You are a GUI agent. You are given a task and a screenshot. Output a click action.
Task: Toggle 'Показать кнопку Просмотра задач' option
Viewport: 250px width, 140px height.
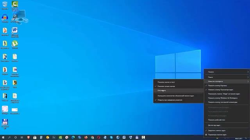(227, 90)
